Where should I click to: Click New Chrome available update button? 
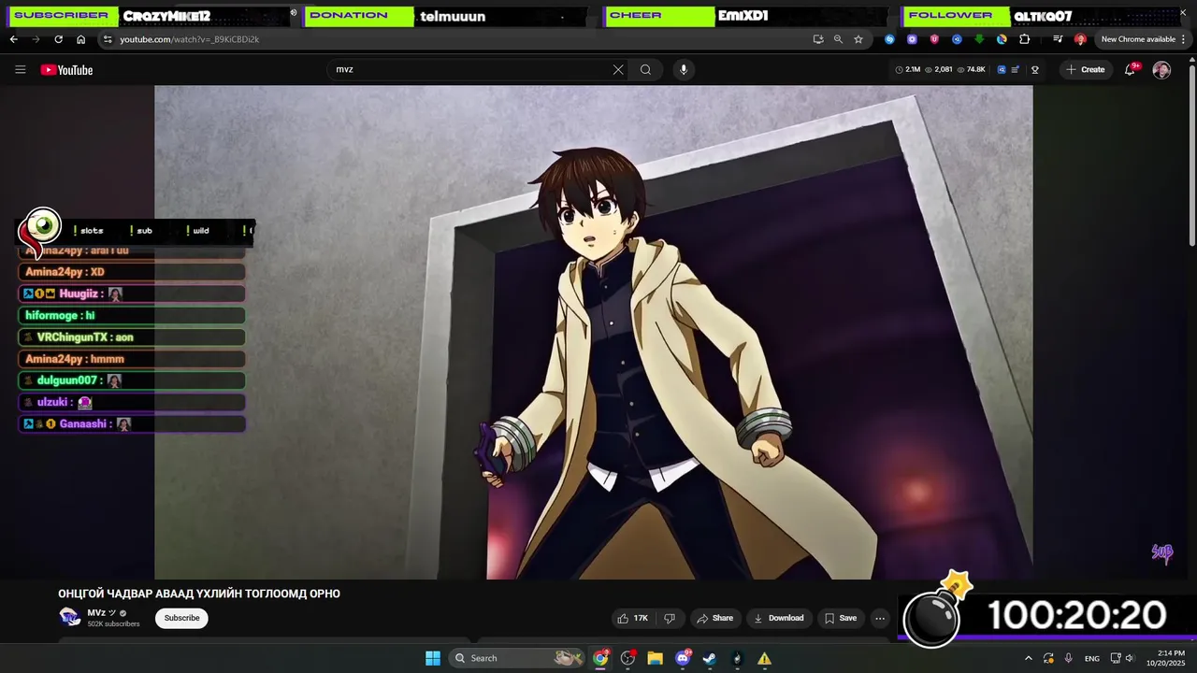tap(1138, 39)
